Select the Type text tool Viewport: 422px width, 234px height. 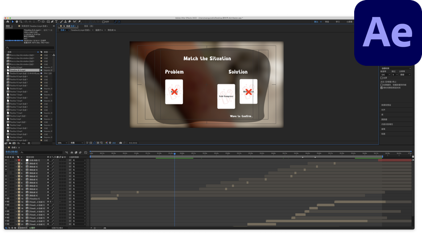pyautogui.click(x=56, y=22)
